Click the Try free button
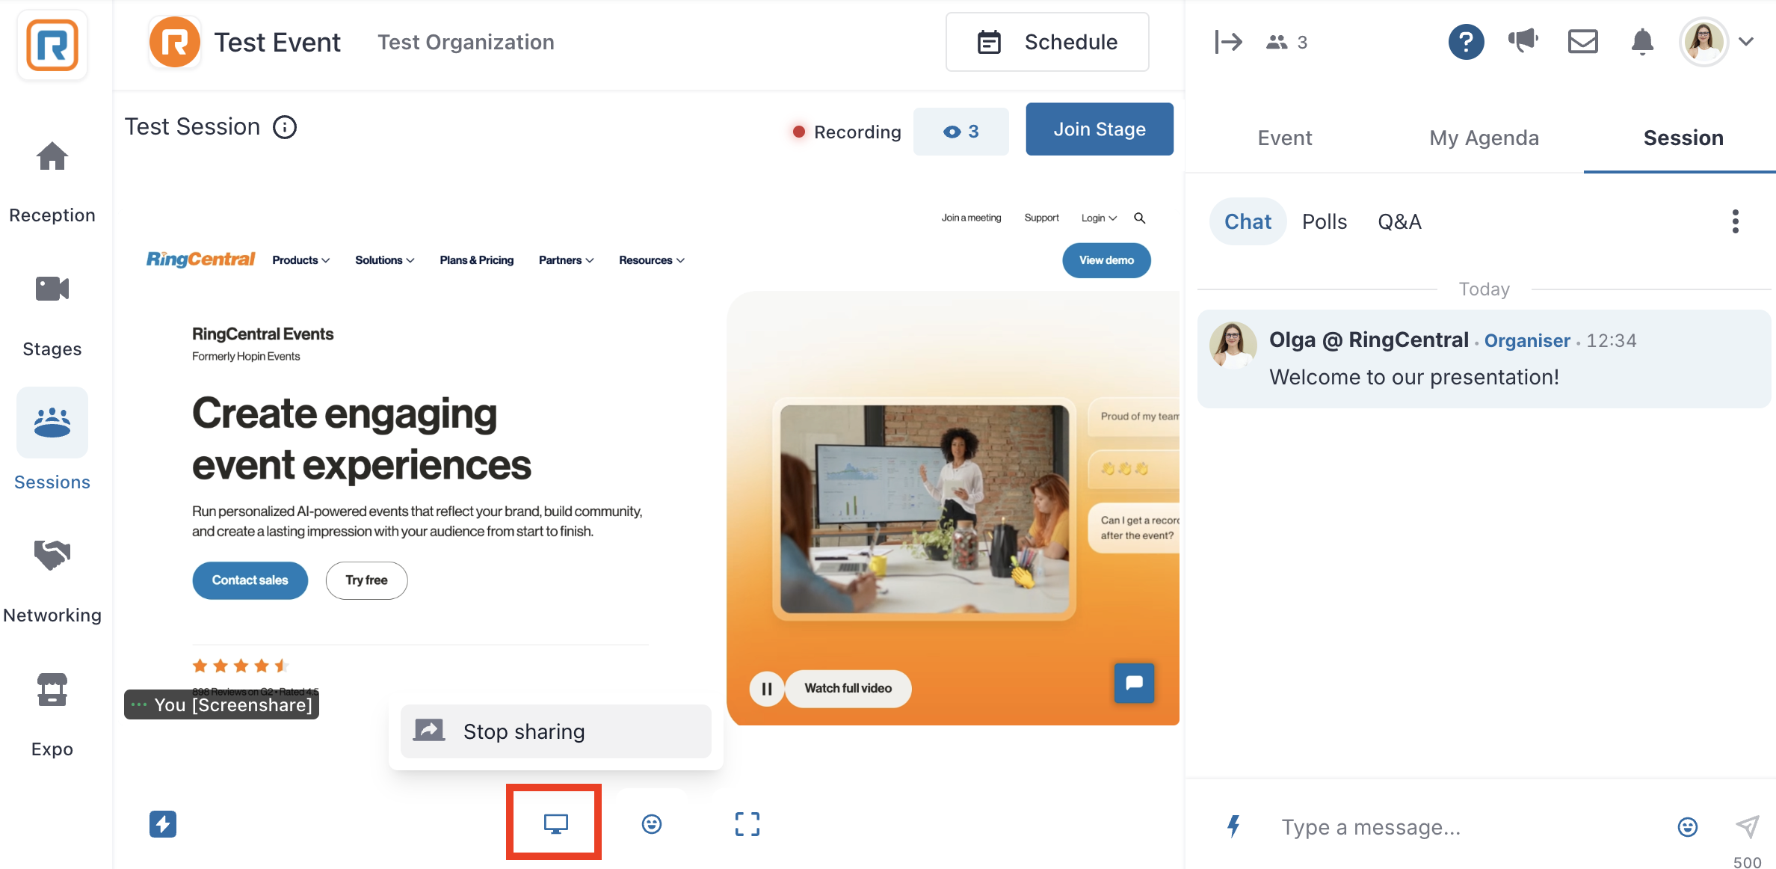This screenshot has height=869, width=1776. pos(366,580)
